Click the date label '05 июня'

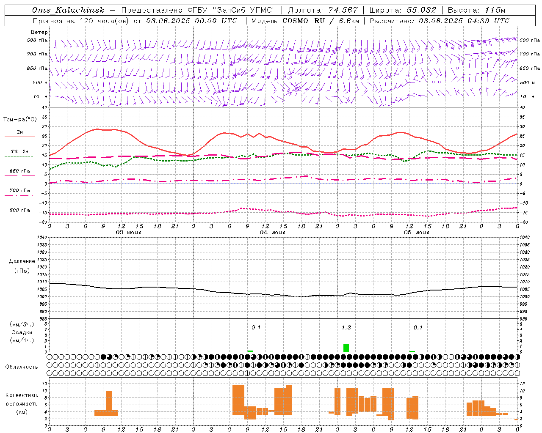coord(417,233)
